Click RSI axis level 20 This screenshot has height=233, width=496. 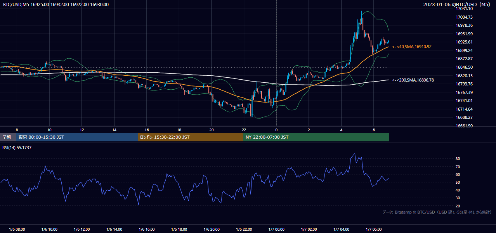click(x=458, y=206)
